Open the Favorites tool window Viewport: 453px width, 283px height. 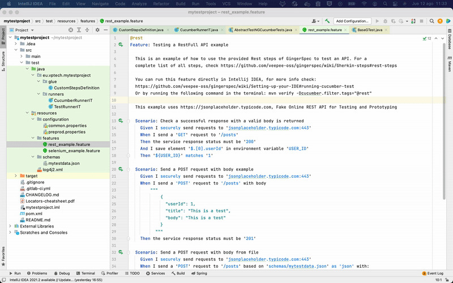point(3,256)
